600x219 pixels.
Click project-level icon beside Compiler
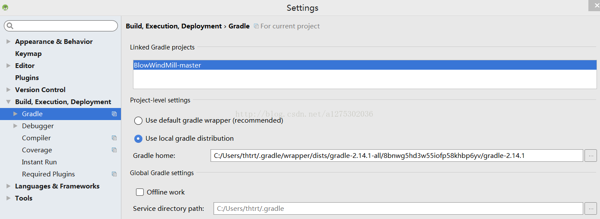click(x=114, y=138)
